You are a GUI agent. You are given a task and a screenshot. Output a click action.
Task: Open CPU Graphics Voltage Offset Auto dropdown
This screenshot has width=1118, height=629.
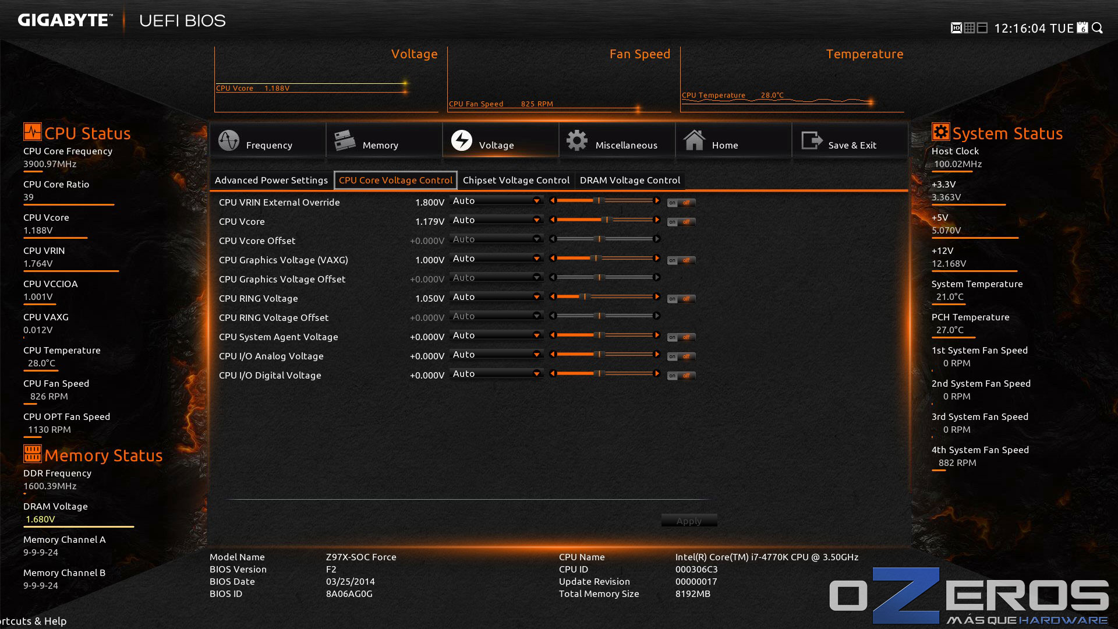coord(496,278)
